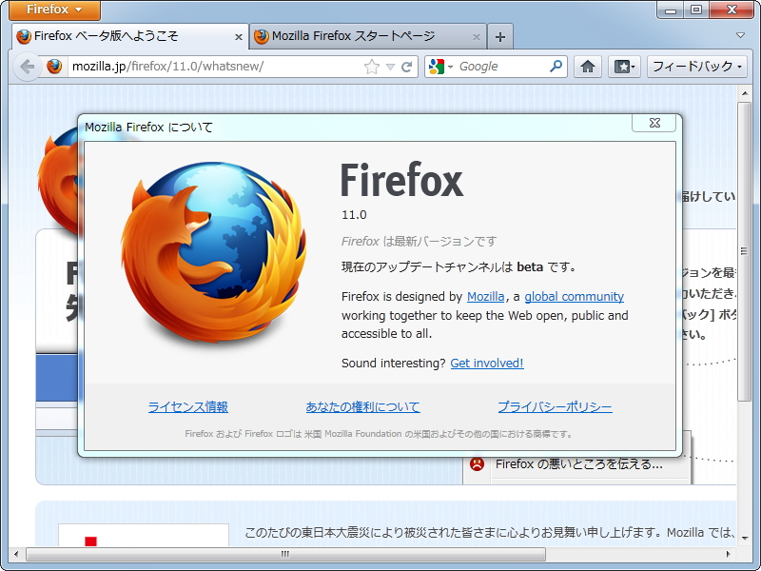Open the プライバシーポリシー link

pyautogui.click(x=555, y=406)
